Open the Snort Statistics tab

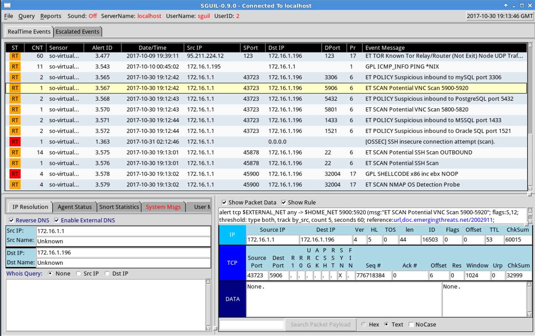(x=119, y=207)
